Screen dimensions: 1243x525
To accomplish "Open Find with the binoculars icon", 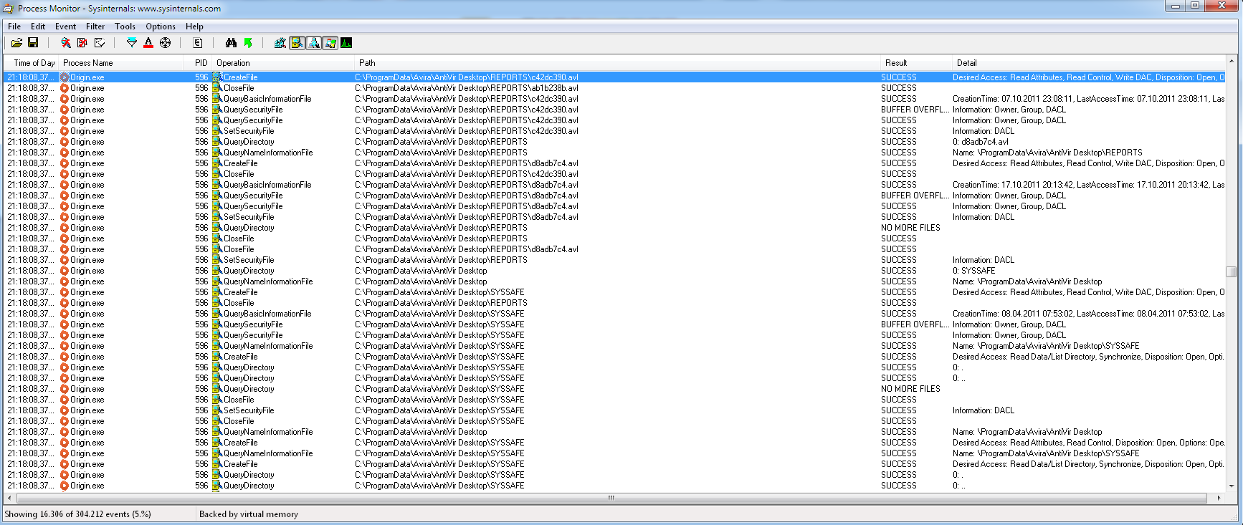I will click(231, 43).
